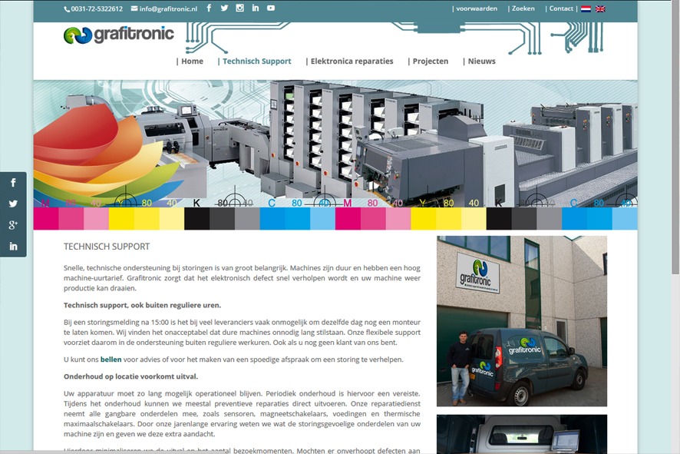680x454 pixels.
Task: Click the phone icon in the top bar
Action: (x=68, y=9)
